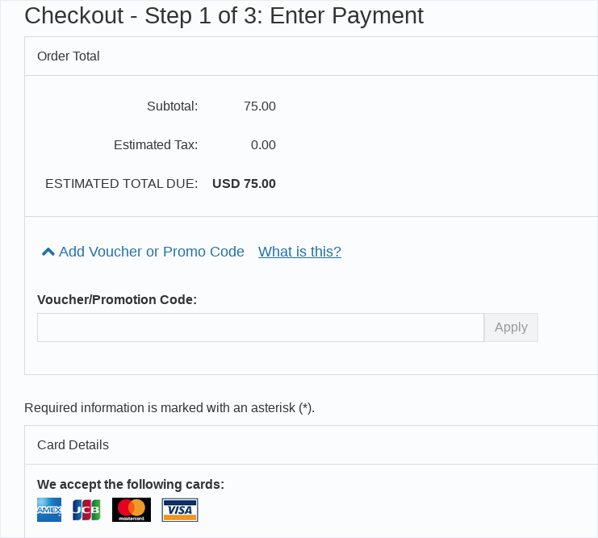Click the JCB card logo
This screenshot has height=538, width=598.
point(86,510)
